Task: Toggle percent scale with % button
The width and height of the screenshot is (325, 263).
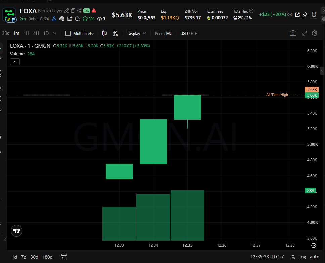Action: (293, 257)
